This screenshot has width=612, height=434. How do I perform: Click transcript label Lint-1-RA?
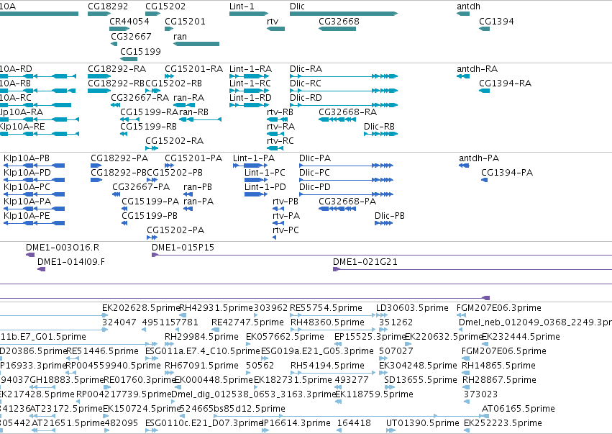[x=250, y=69]
